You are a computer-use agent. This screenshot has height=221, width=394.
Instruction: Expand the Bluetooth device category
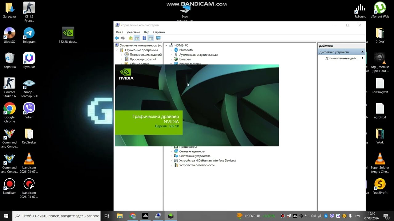171,50
